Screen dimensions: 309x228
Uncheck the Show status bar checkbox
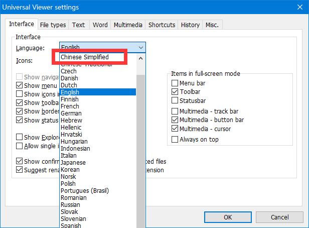pos(19,120)
